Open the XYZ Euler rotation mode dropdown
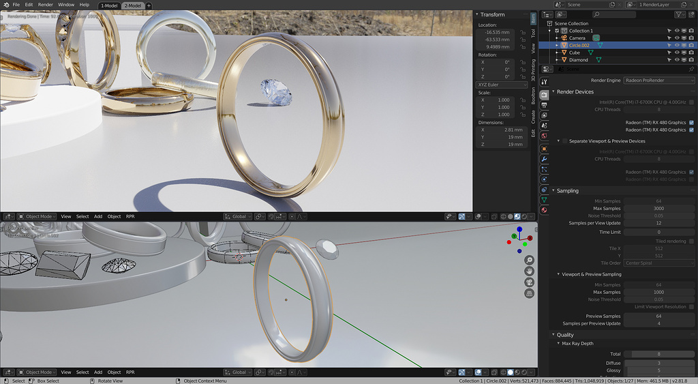Viewport: 698px width, 384px height. pos(502,85)
